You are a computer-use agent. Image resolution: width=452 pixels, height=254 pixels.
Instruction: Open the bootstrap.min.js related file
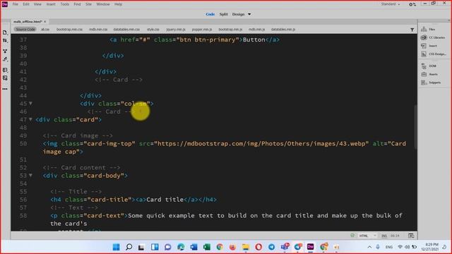[230, 30]
